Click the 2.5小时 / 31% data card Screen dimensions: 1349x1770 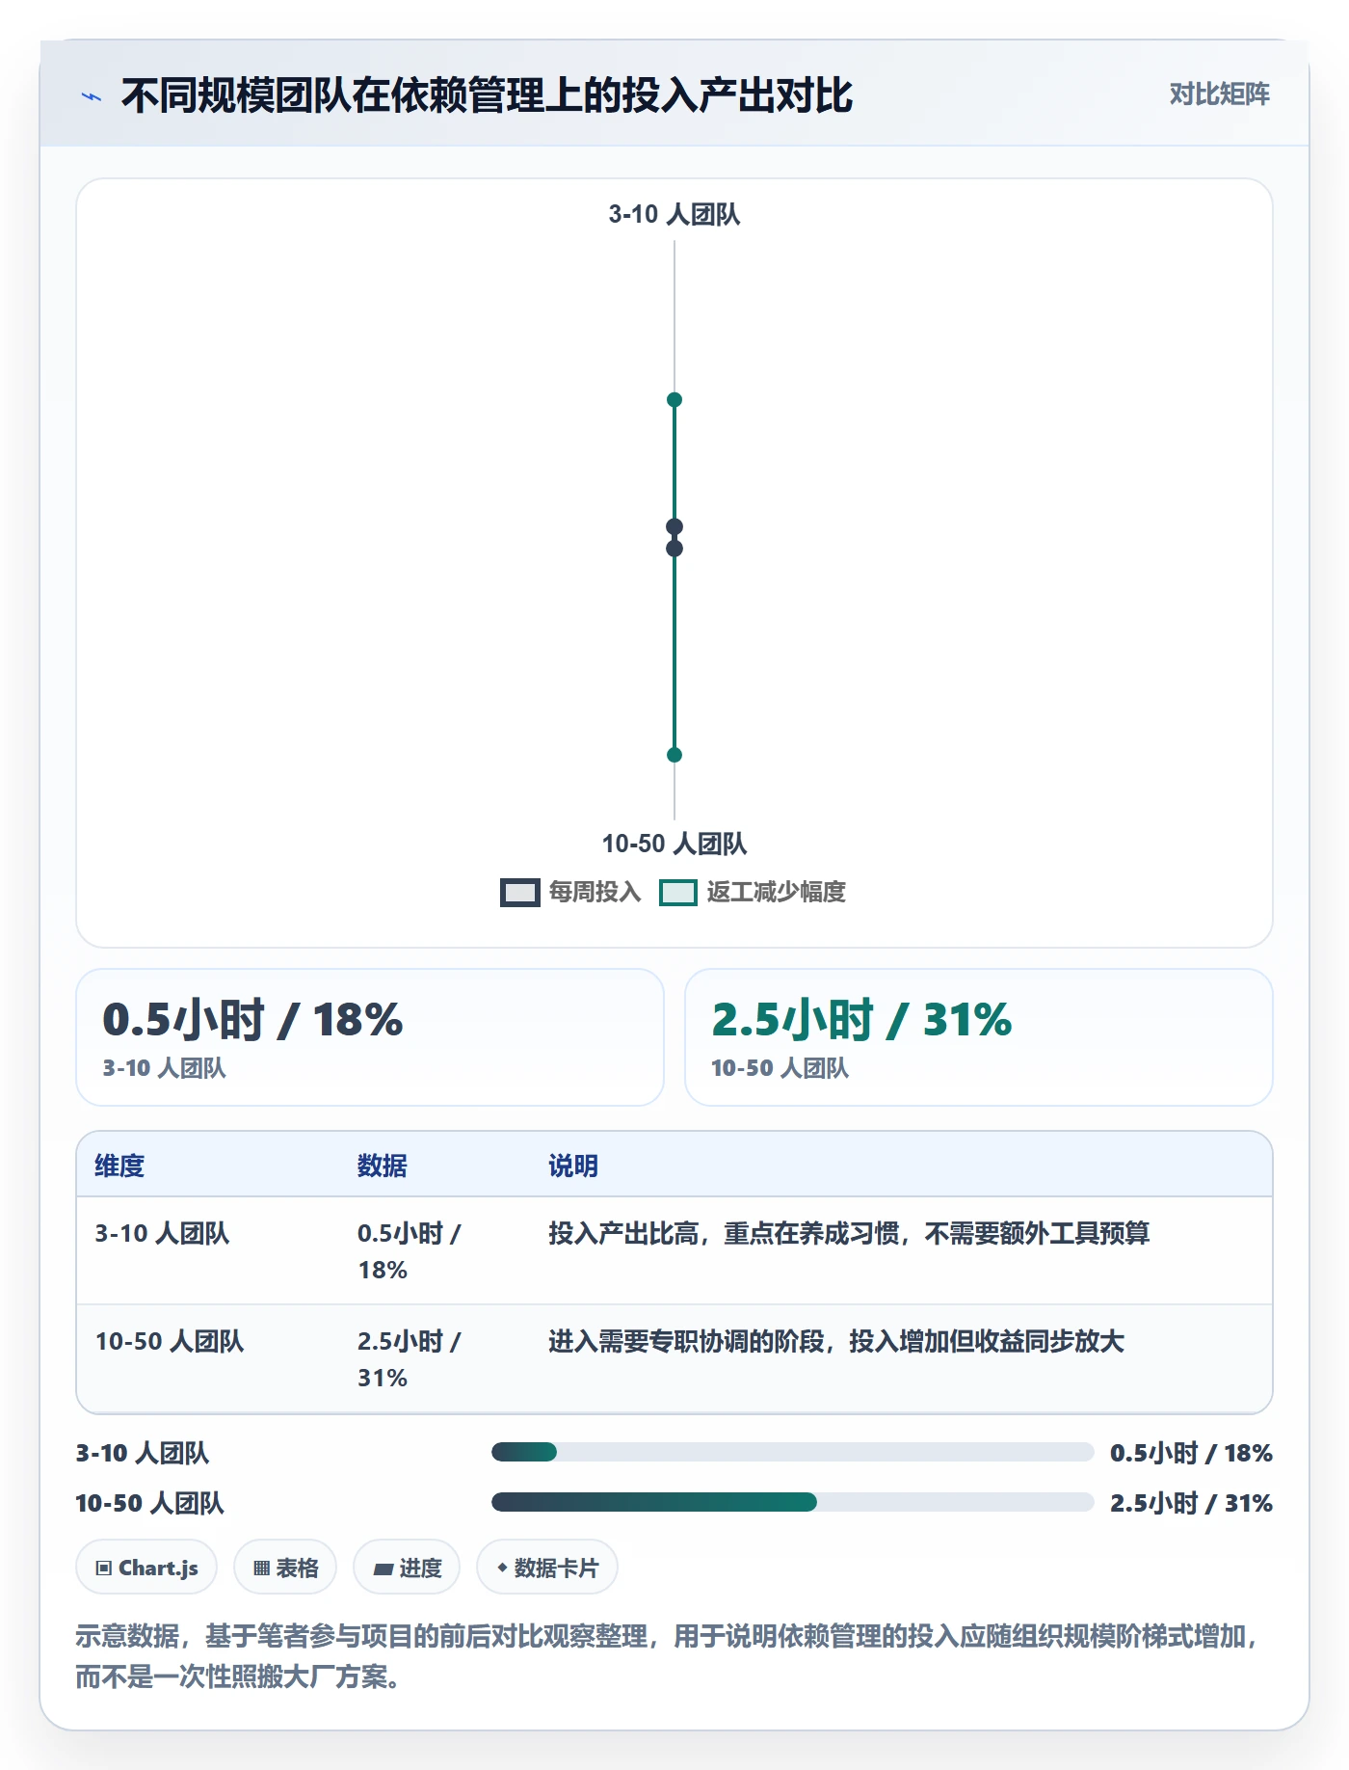pyautogui.click(x=979, y=1037)
